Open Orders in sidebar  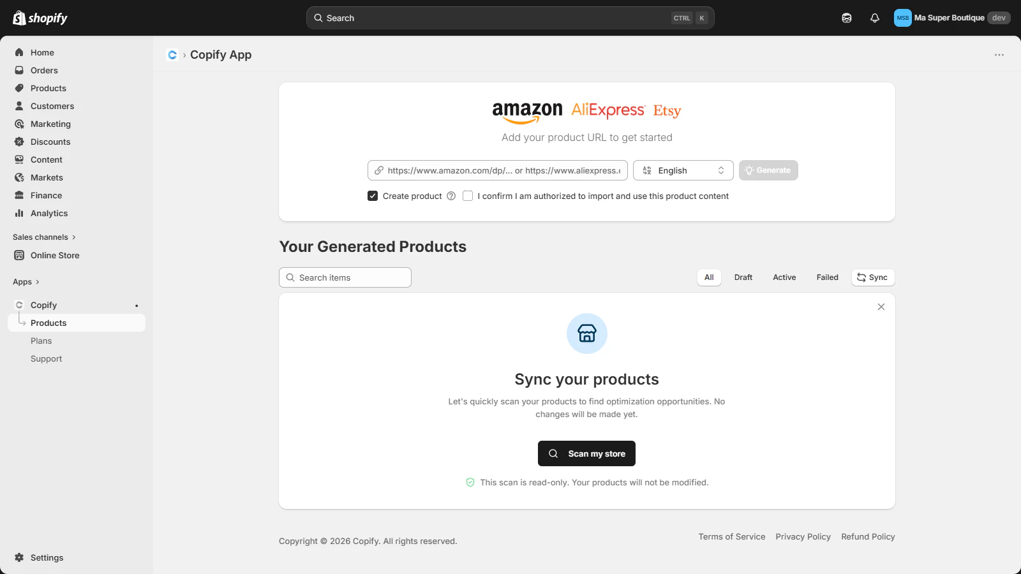point(77,70)
